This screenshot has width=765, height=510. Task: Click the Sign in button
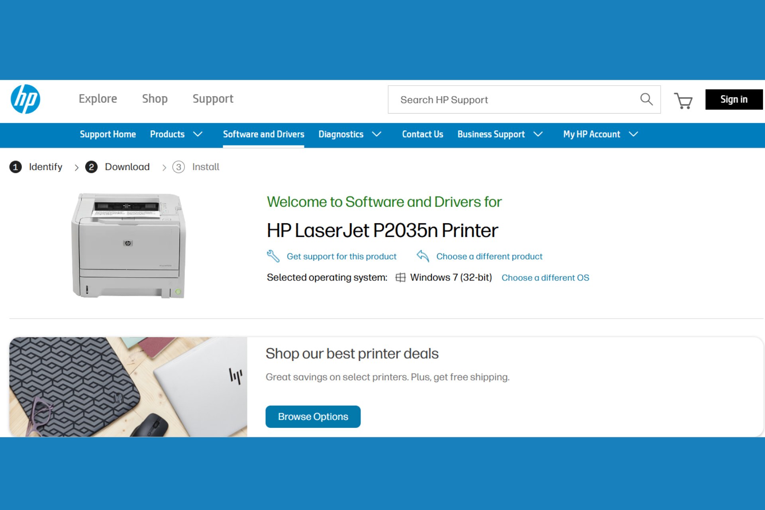pyautogui.click(x=734, y=99)
